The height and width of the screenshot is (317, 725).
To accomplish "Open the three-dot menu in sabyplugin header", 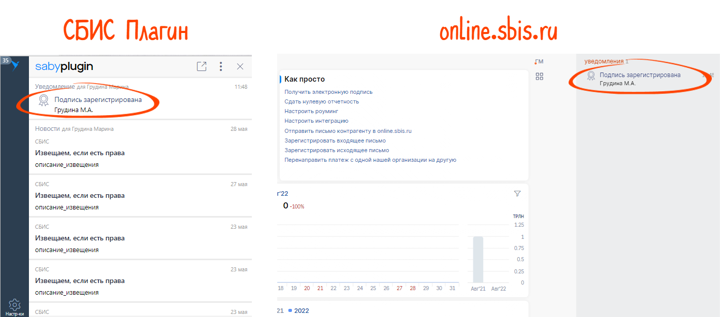I will click(221, 66).
